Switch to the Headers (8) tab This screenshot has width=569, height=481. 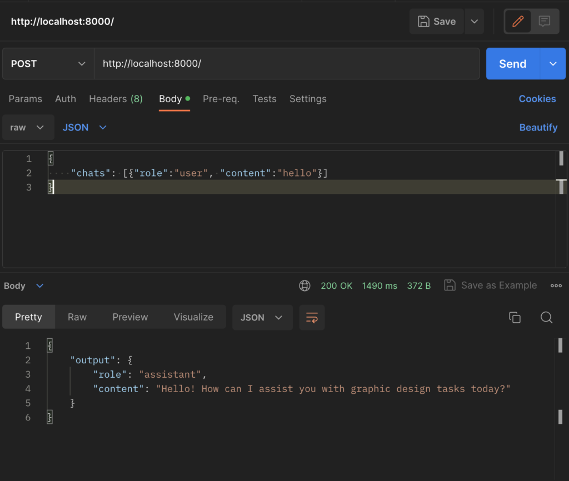[x=116, y=99]
